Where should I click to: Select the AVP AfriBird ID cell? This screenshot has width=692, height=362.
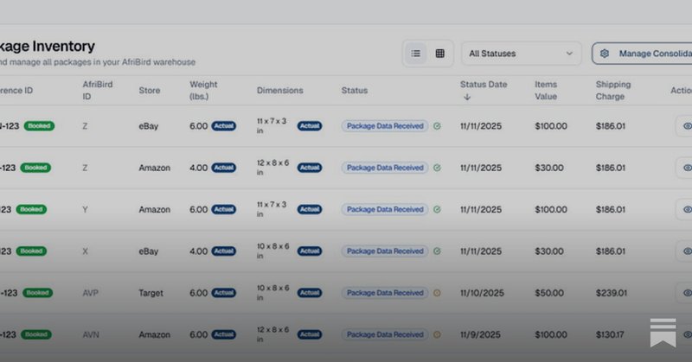(x=91, y=293)
